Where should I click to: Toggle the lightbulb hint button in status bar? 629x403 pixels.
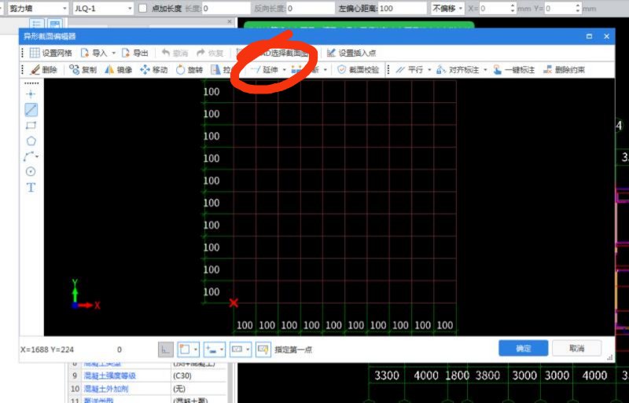point(263,350)
